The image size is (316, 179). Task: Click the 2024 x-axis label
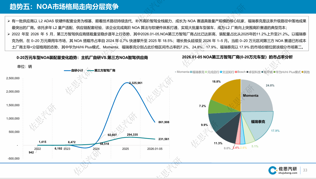(x=96, y=149)
